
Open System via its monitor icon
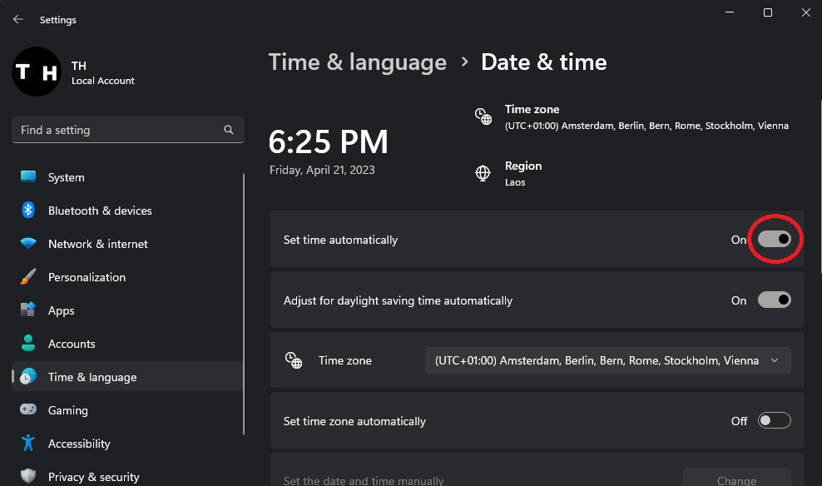point(29,177)
